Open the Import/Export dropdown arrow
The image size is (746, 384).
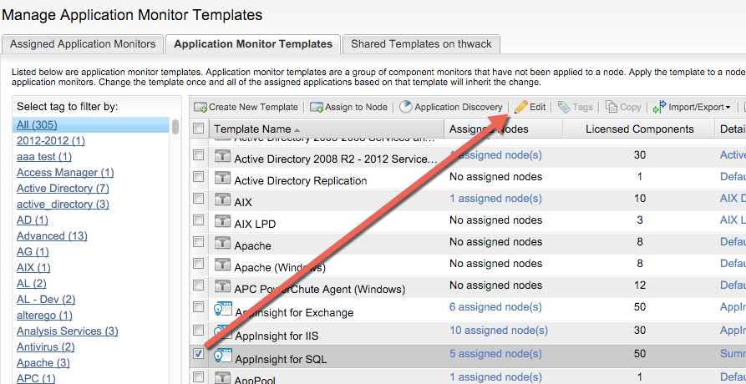pyautogui.click(x=728, y=108)
